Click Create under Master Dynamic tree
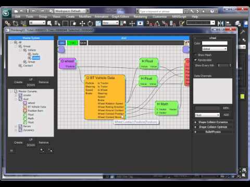 click(x=18, y=142)
